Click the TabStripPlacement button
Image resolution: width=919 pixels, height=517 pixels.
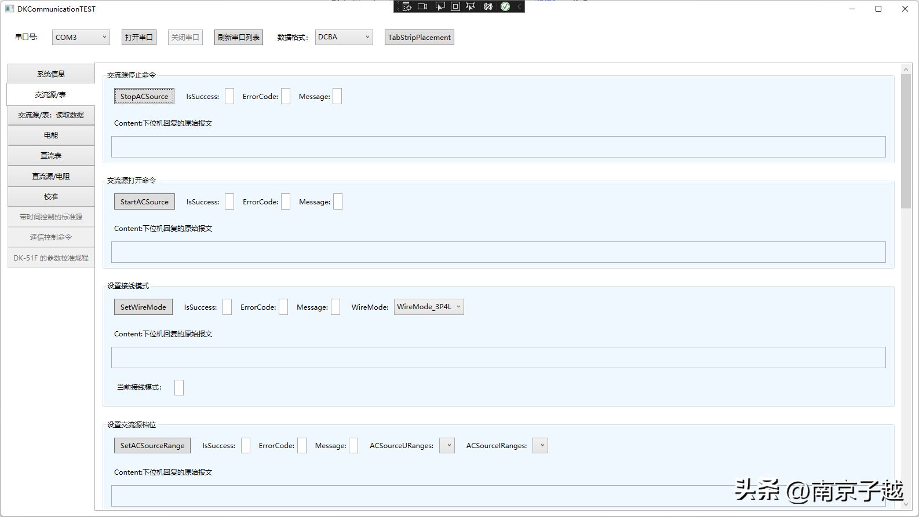(x=420, y=37)
